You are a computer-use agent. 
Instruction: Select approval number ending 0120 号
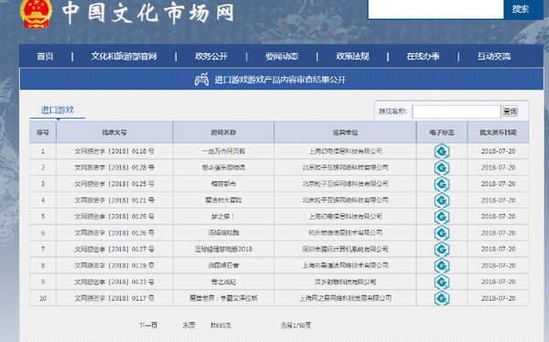pyautogui.click(x=114, y=217)
